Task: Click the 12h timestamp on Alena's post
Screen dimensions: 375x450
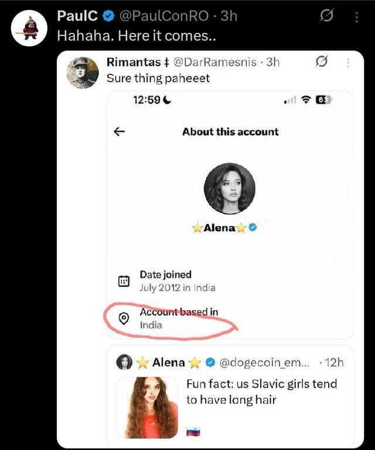Action: click(333, 363)
